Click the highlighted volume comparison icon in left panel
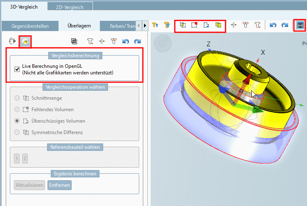The width and height of the screenshot is (307, 206). [x=25, y=41]
